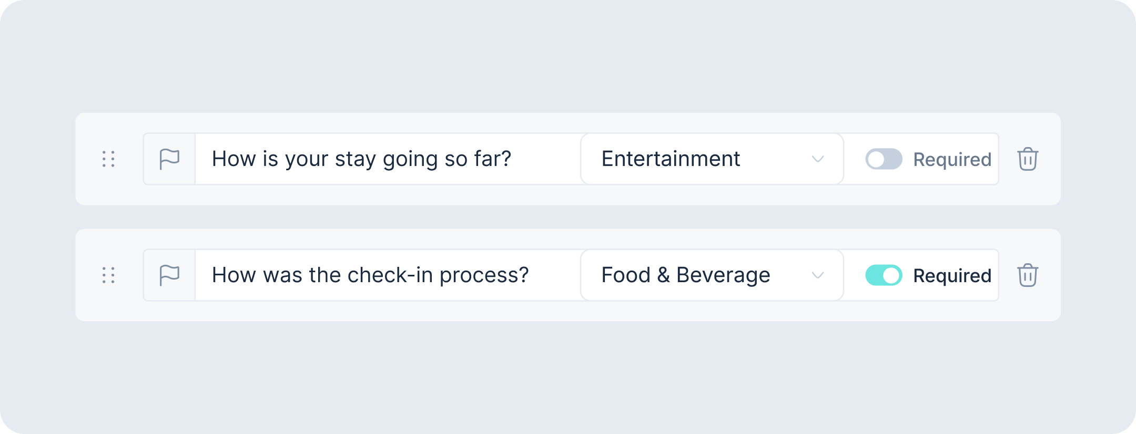Grab the drag handle of the first question row
The height and width of the screenshot is (434, 1136).
[x=108, y=159]
